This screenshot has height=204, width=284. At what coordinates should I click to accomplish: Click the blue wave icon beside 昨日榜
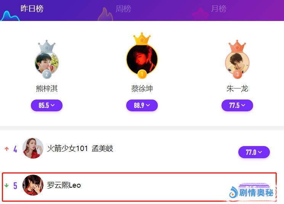[x=10, y=16]
